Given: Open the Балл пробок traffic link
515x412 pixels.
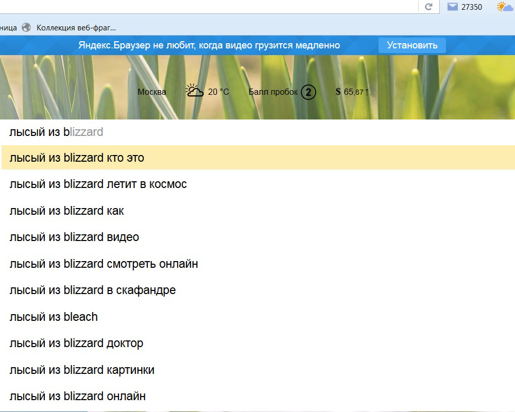Looking at the screenshot, I should coord(273,92).
